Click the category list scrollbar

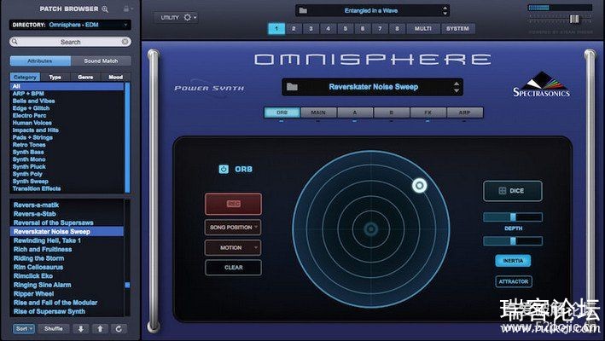pyautogui.click(x=127, y=137)
